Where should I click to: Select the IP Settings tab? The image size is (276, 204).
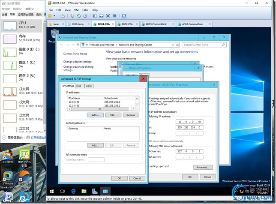[x=68, y=86]
